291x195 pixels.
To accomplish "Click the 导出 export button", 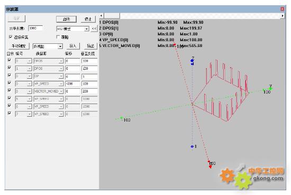I will [x=90, y=46].
